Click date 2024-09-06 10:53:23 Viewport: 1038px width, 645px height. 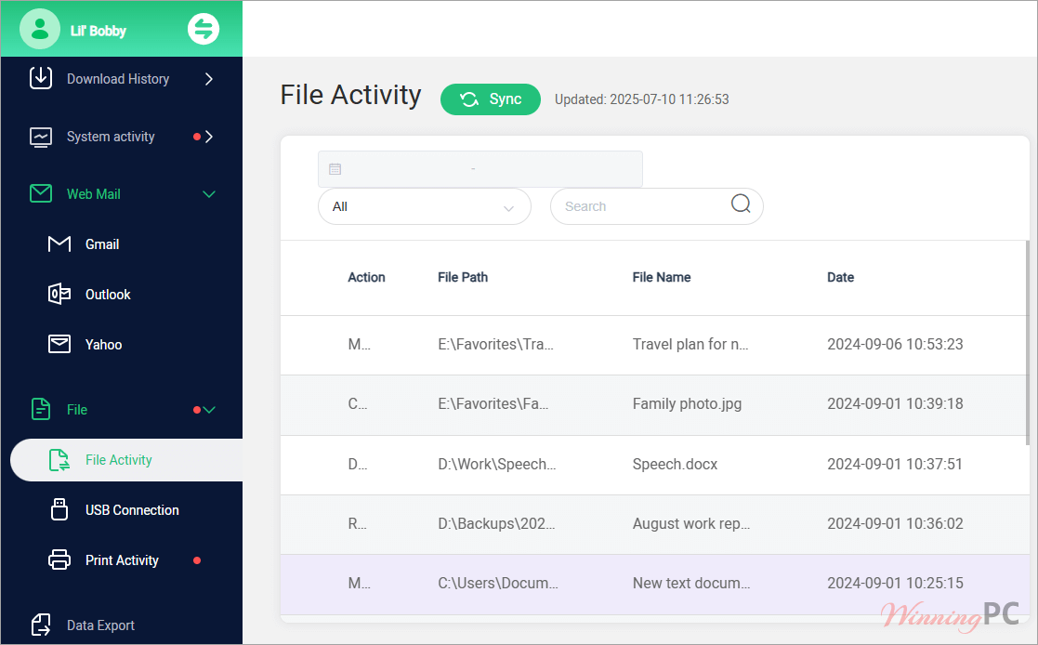point(895,345)
